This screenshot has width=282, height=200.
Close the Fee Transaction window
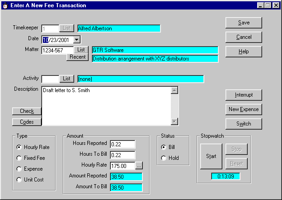tap(276, 5)
